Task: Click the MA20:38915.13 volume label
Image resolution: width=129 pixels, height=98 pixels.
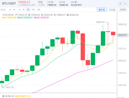Action: click(x=23, y=96)
